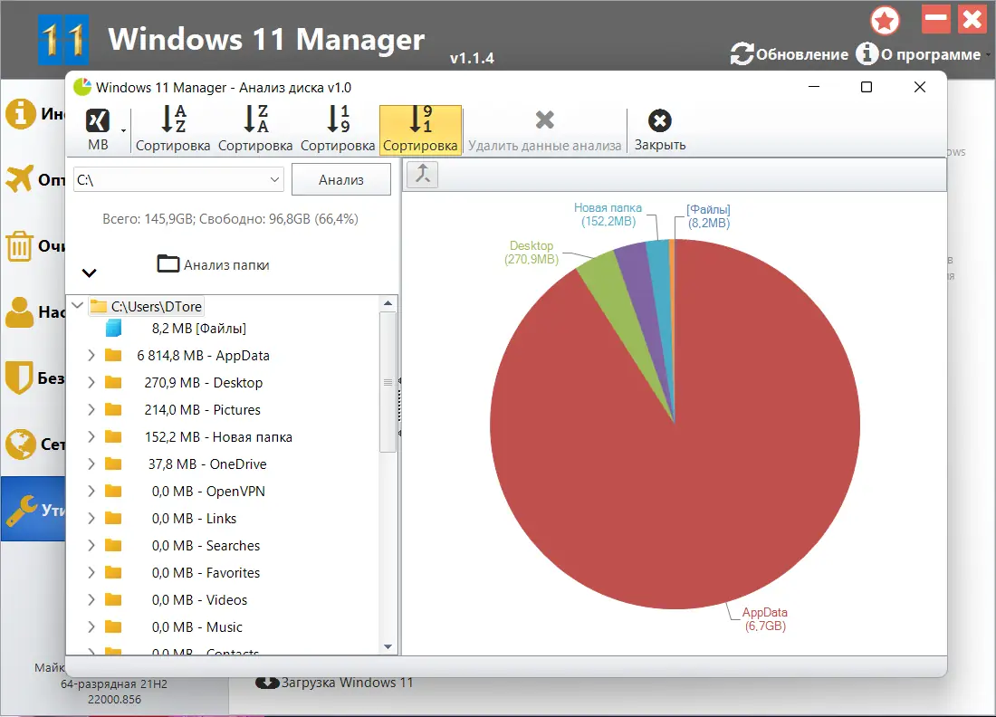
Task: Click the Новая папка (152,2MB) chart label
Action: 608,215
